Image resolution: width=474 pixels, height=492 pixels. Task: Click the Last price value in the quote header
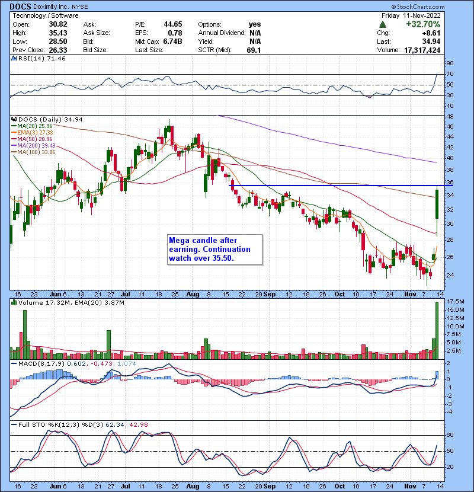tap(431, 41)
